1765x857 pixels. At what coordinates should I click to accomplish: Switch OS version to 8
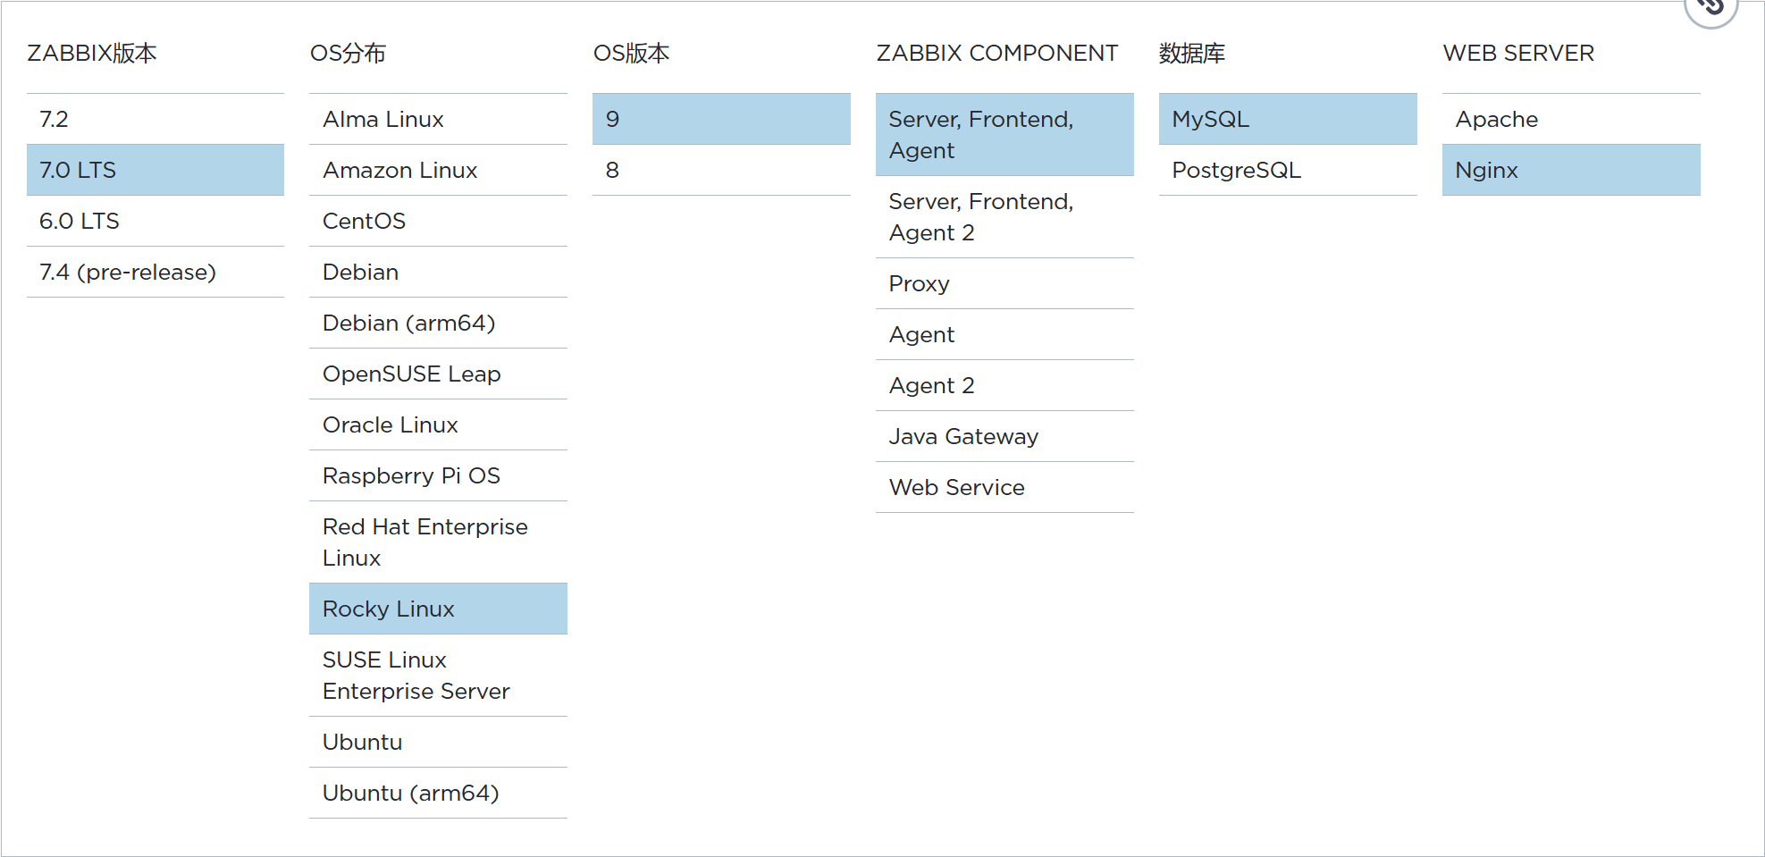[x=720, y=170]
